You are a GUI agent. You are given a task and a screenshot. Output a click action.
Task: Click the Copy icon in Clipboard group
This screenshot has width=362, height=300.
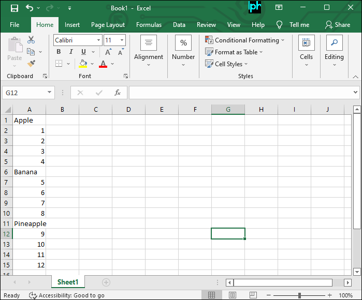[x=31, y=52]
